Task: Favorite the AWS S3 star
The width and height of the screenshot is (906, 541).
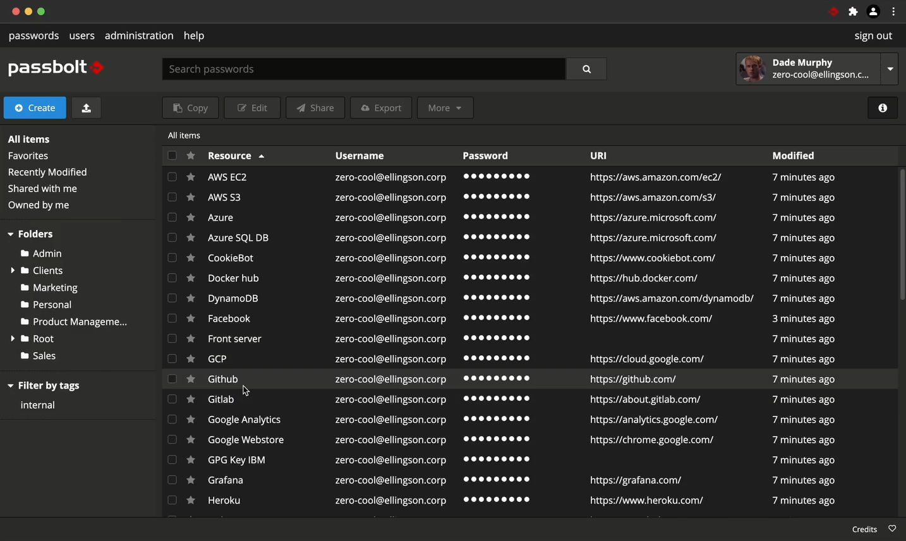Action: pyautogui.click(x=191, y=197)
